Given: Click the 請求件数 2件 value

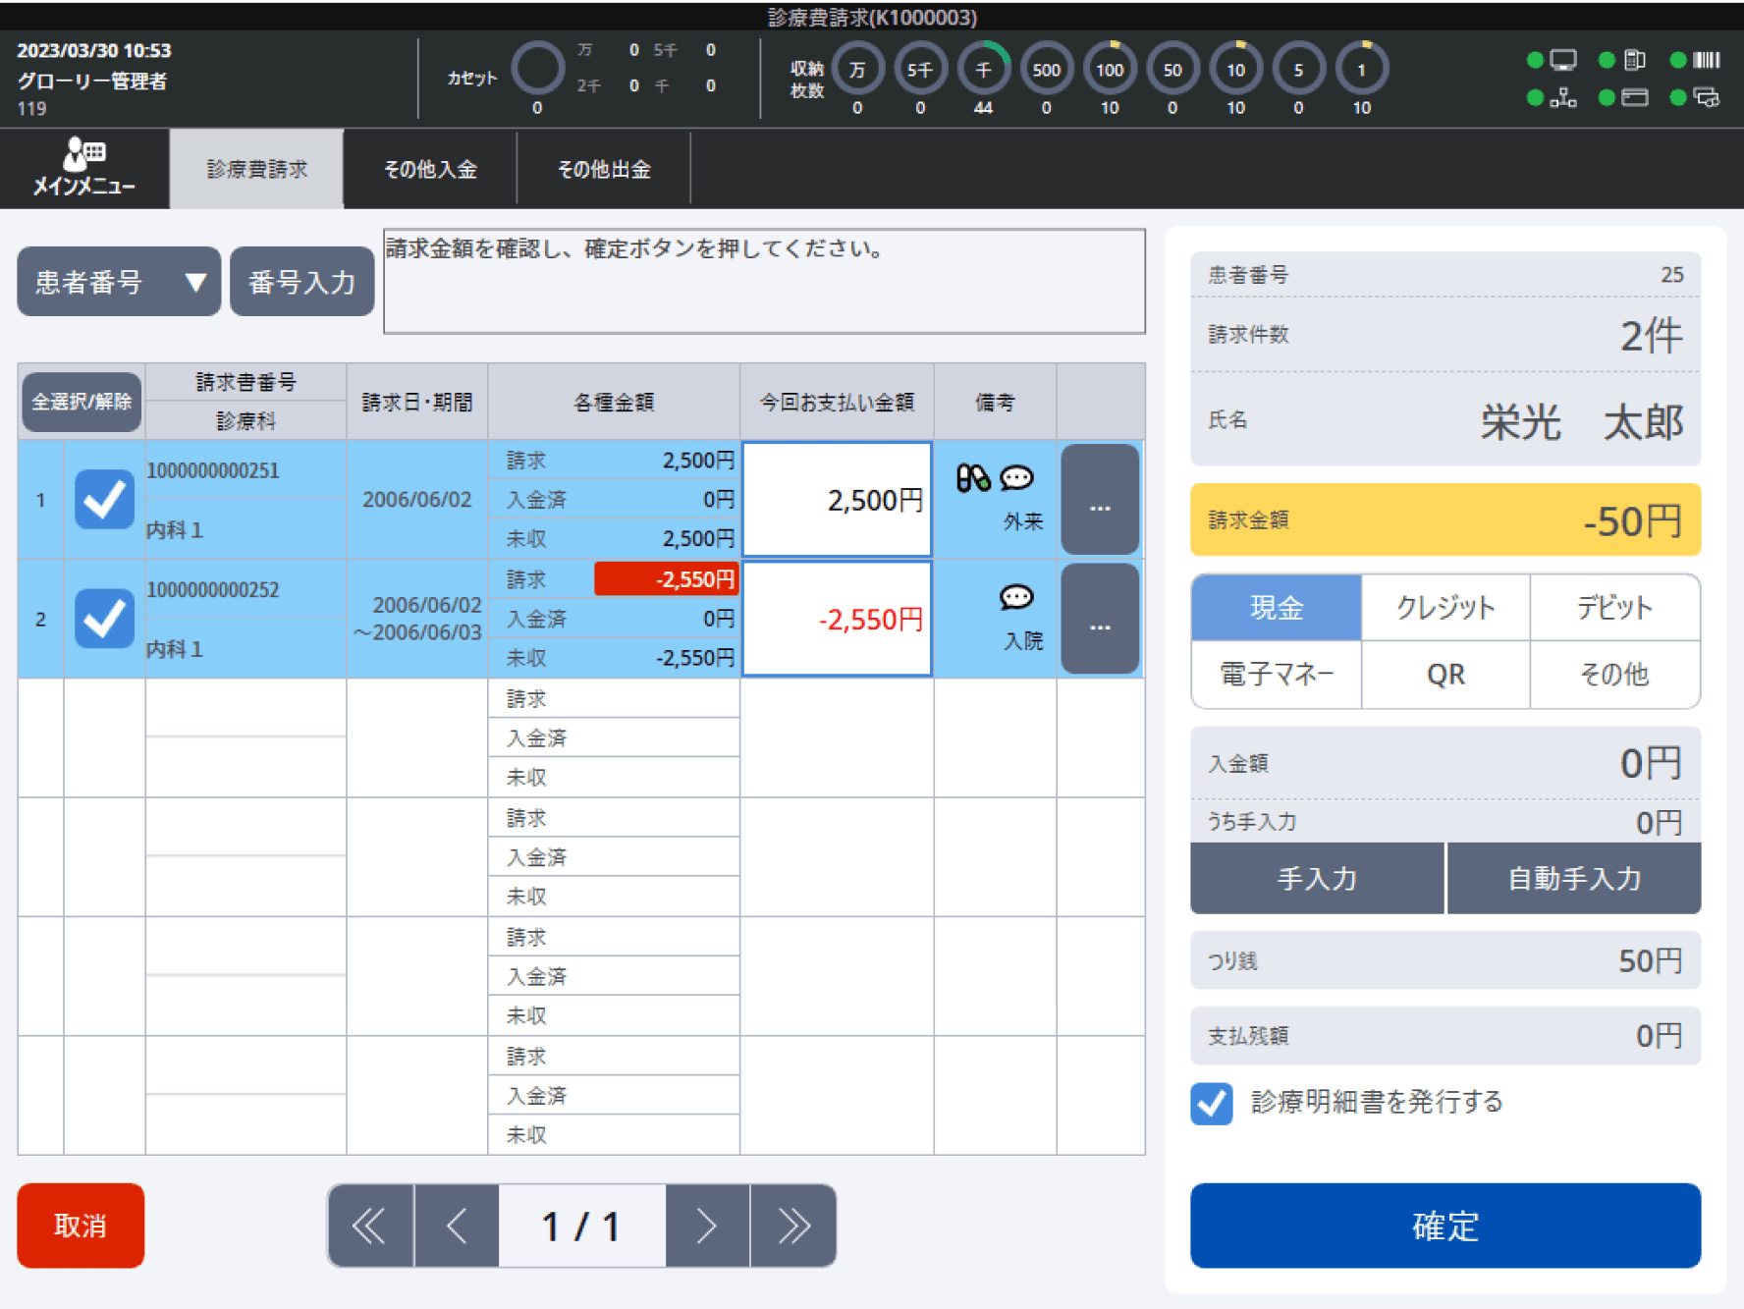Looking at the screenshot, I should tap(1651, 336).
